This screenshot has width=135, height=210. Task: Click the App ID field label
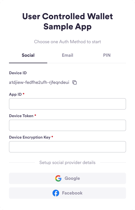(15, 94)
